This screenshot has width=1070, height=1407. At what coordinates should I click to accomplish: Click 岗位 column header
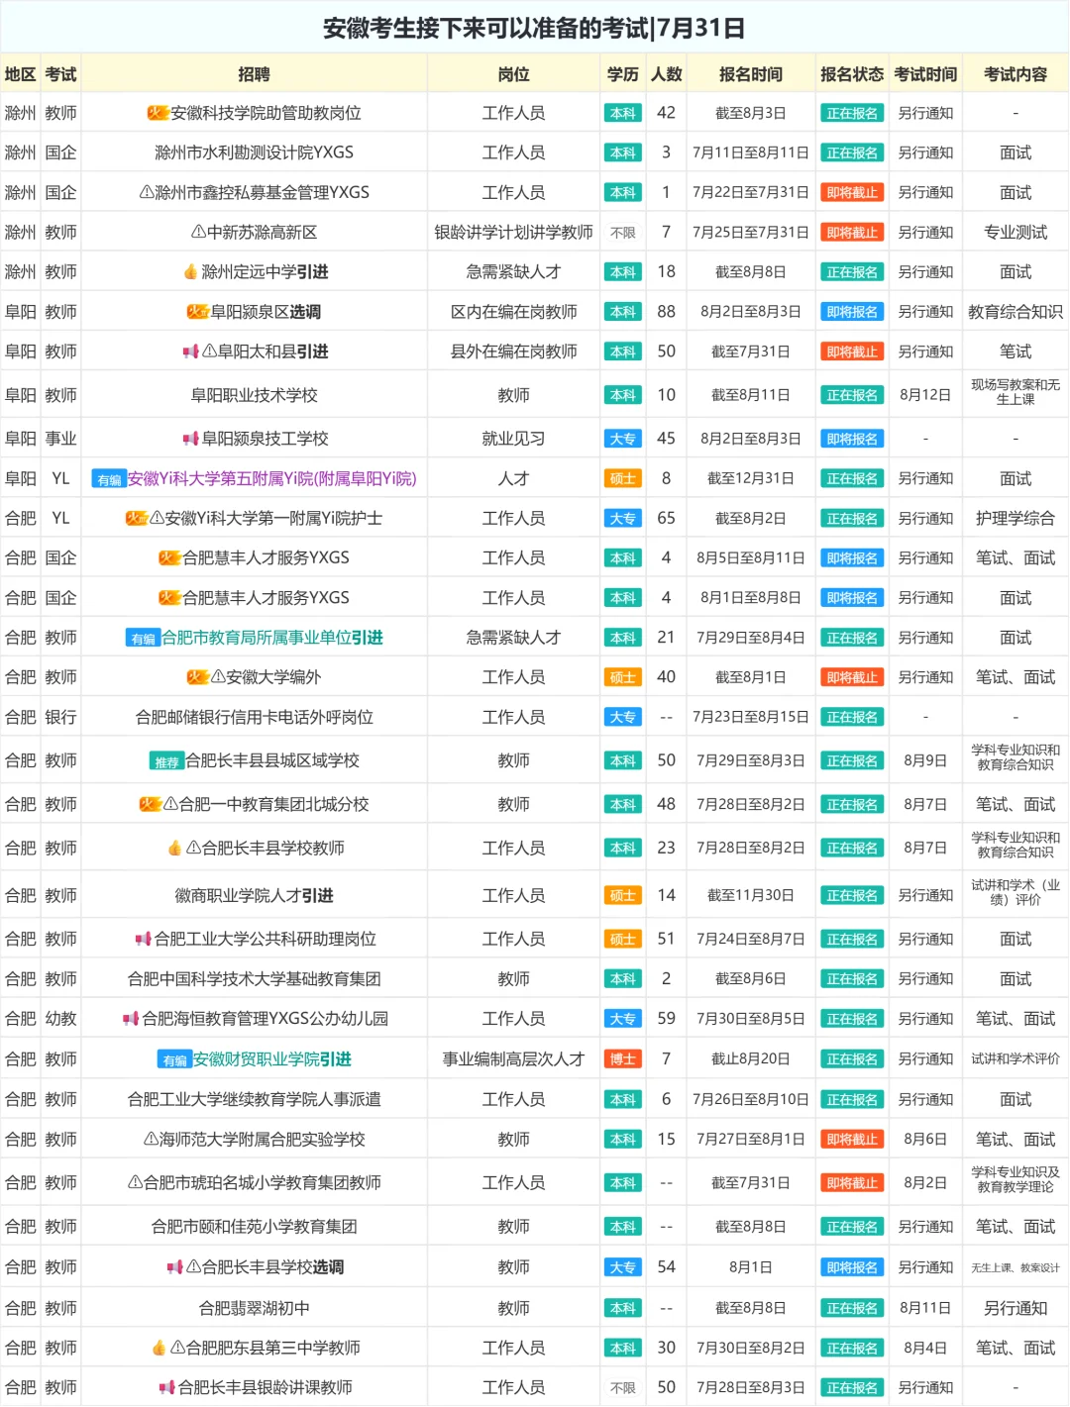pos(514,74)
